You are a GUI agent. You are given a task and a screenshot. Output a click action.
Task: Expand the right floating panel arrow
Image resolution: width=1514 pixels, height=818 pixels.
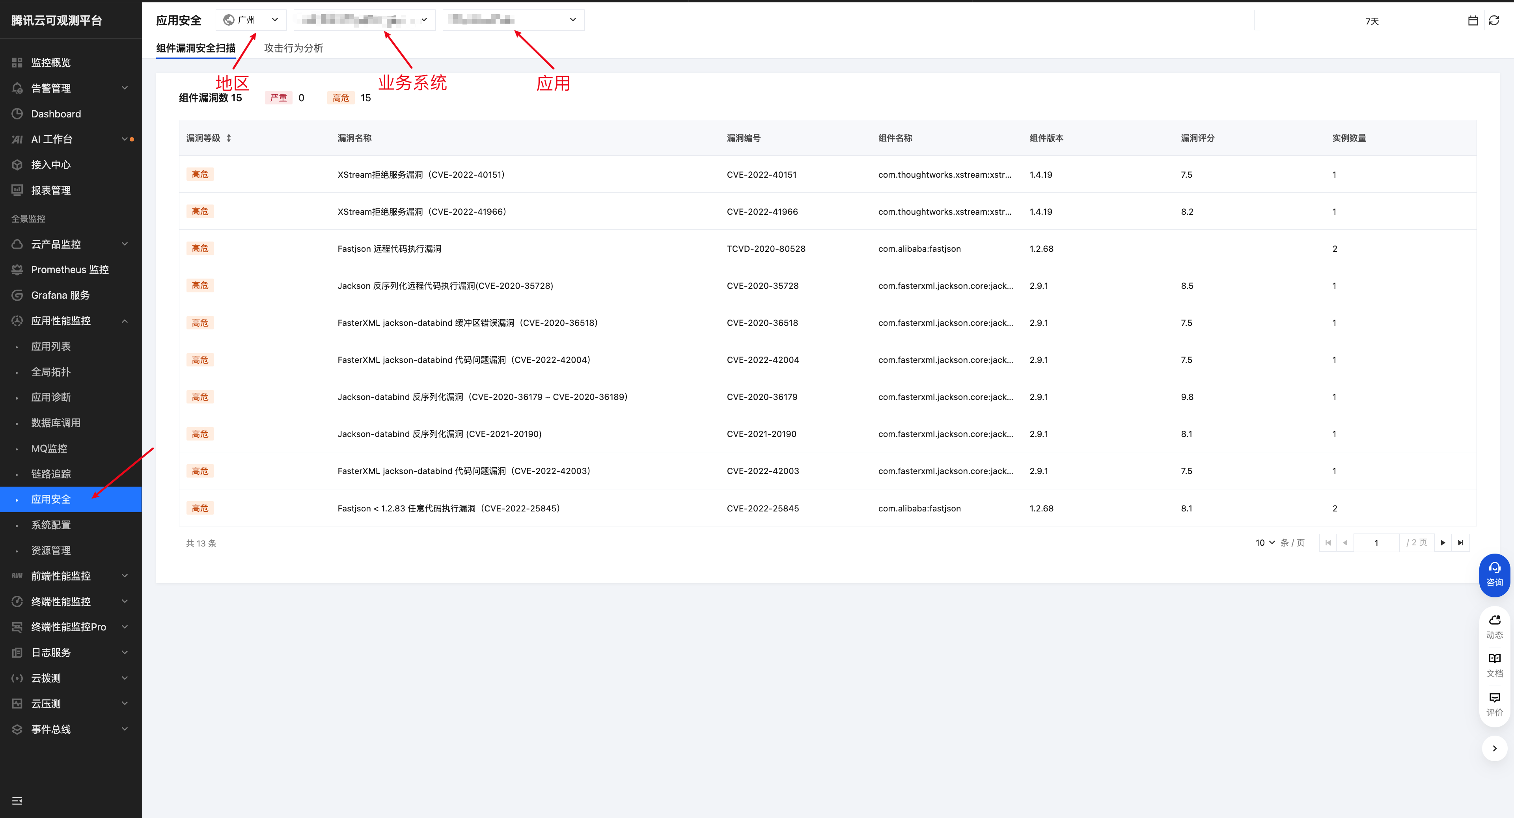(x=1495, y=749)
